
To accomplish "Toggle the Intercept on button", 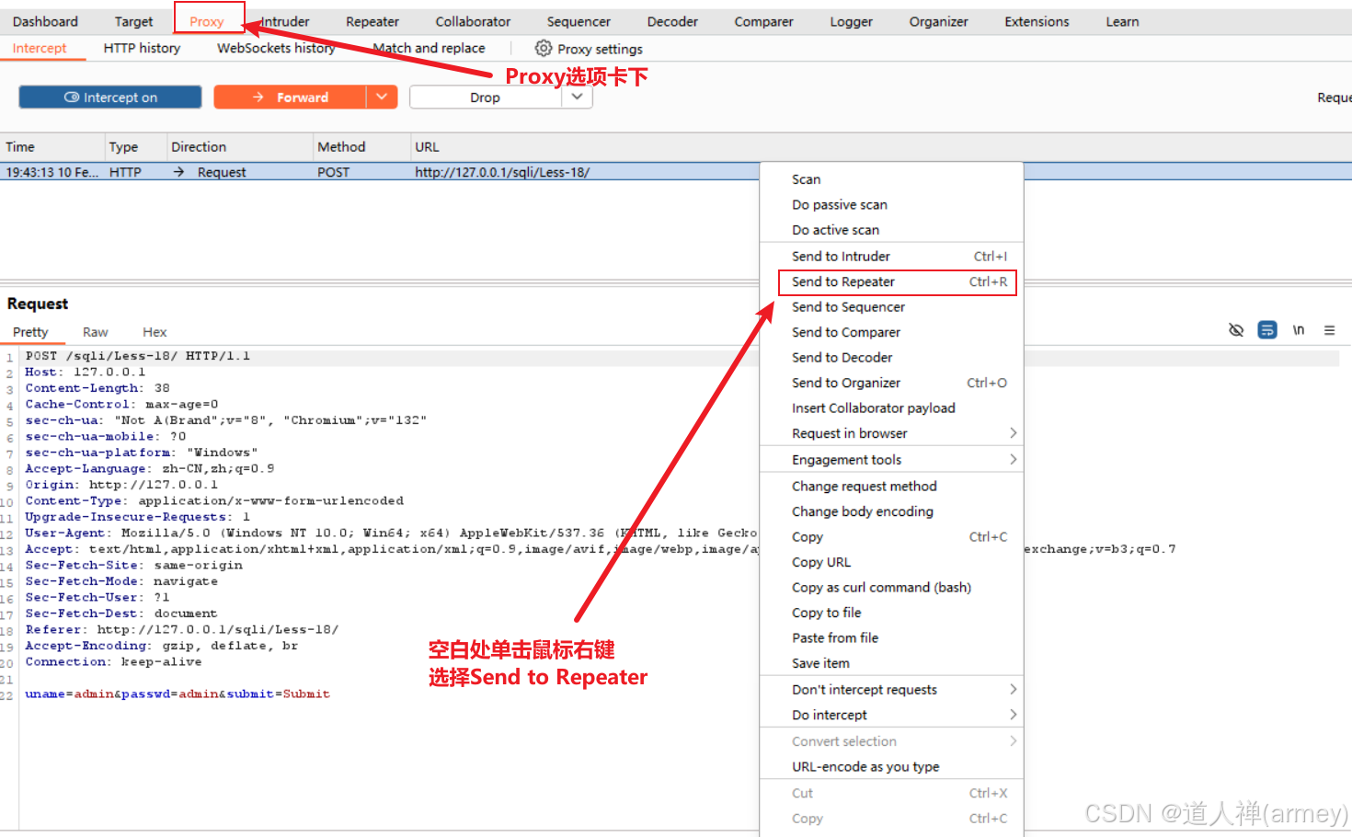I will click(110, 97).
